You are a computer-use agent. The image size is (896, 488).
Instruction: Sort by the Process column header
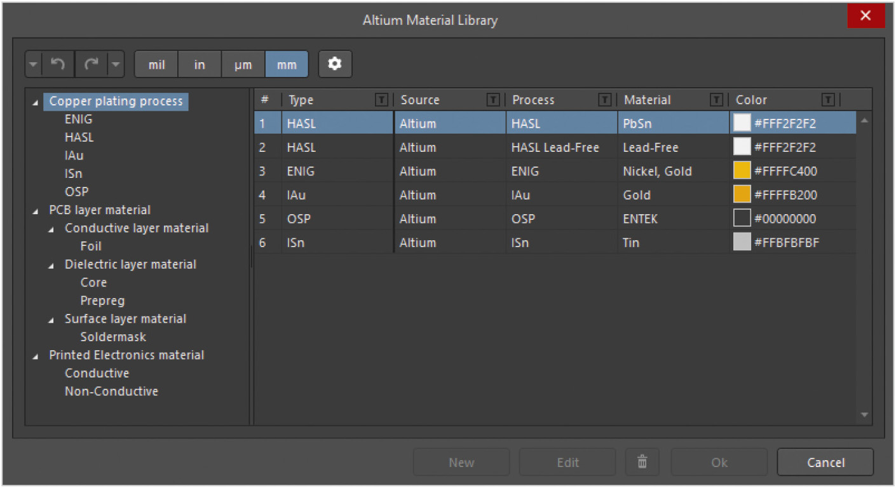(x=533, y=100)
